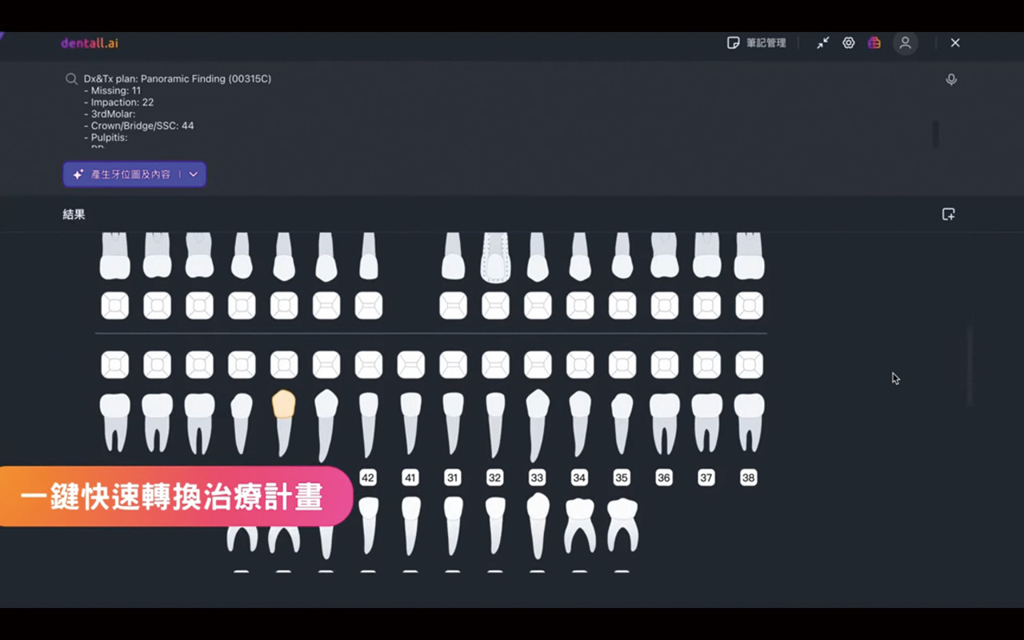Viewport: 1024px width, 640px height.
Task: Click tooth number label 41
Action: coord(410,478)
